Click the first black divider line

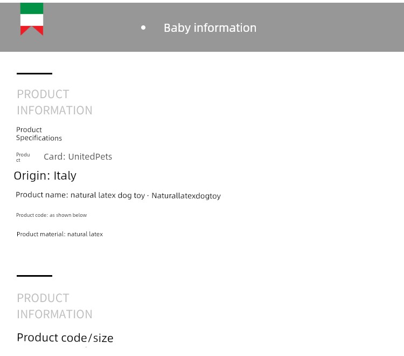34,73
